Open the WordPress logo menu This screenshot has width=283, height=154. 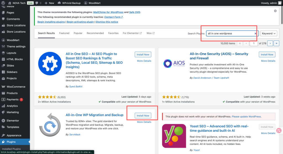click(x=3, y=3)
